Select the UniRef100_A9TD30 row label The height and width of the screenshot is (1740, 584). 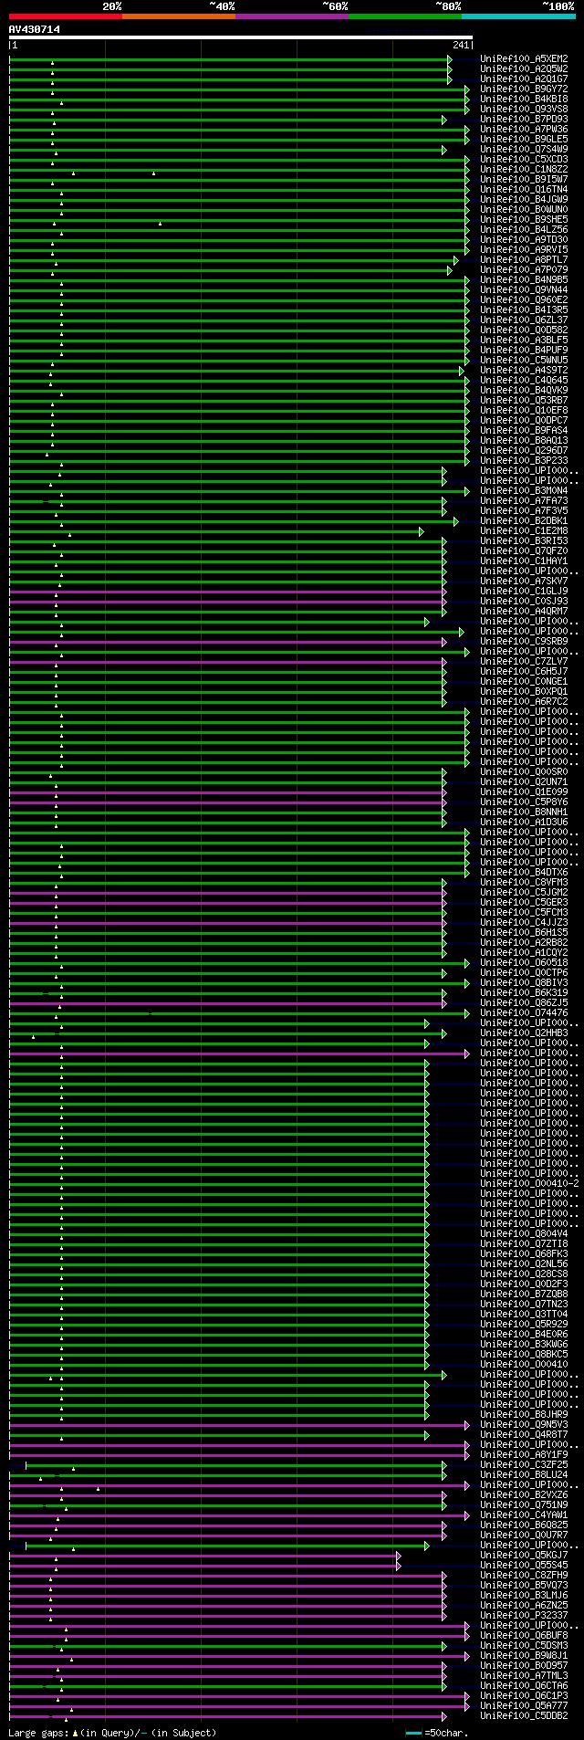[x=524, y=239]
